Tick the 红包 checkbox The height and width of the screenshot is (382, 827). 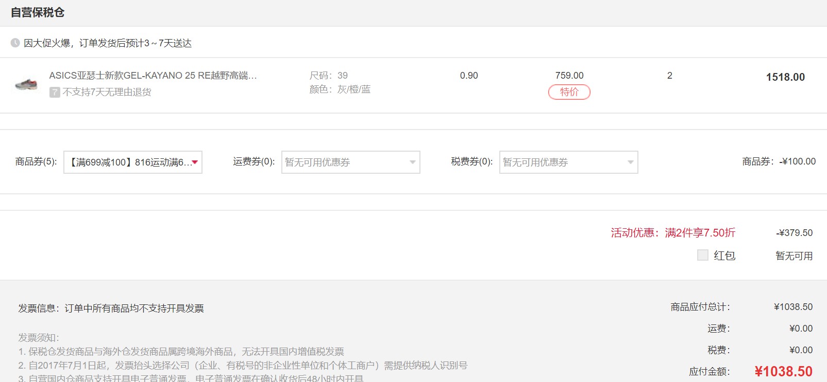[x=702, y=255]
